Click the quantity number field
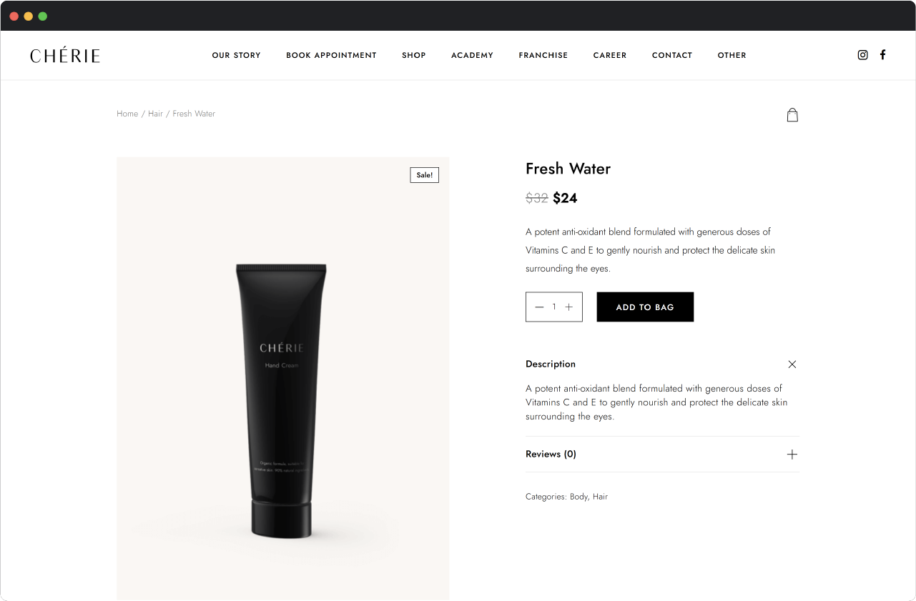Viewport: 916px width, 601px height. tap(554, 307)
